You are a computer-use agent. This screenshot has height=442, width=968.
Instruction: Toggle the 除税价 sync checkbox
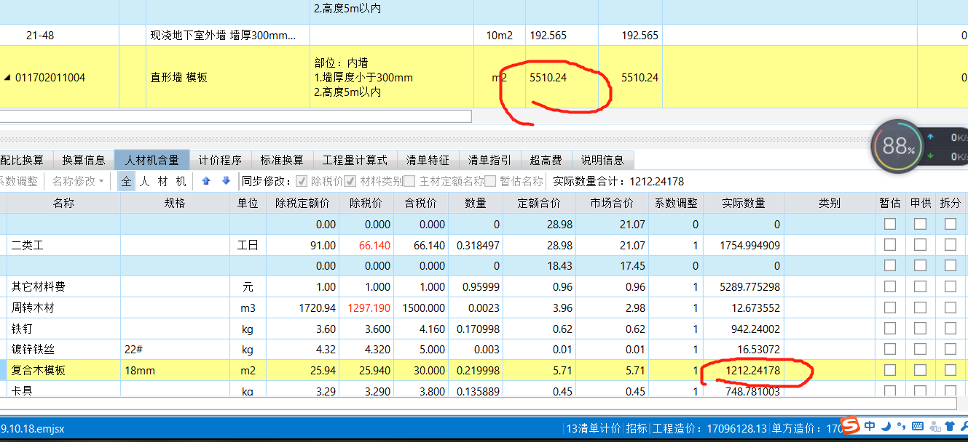tap(302, 181)
